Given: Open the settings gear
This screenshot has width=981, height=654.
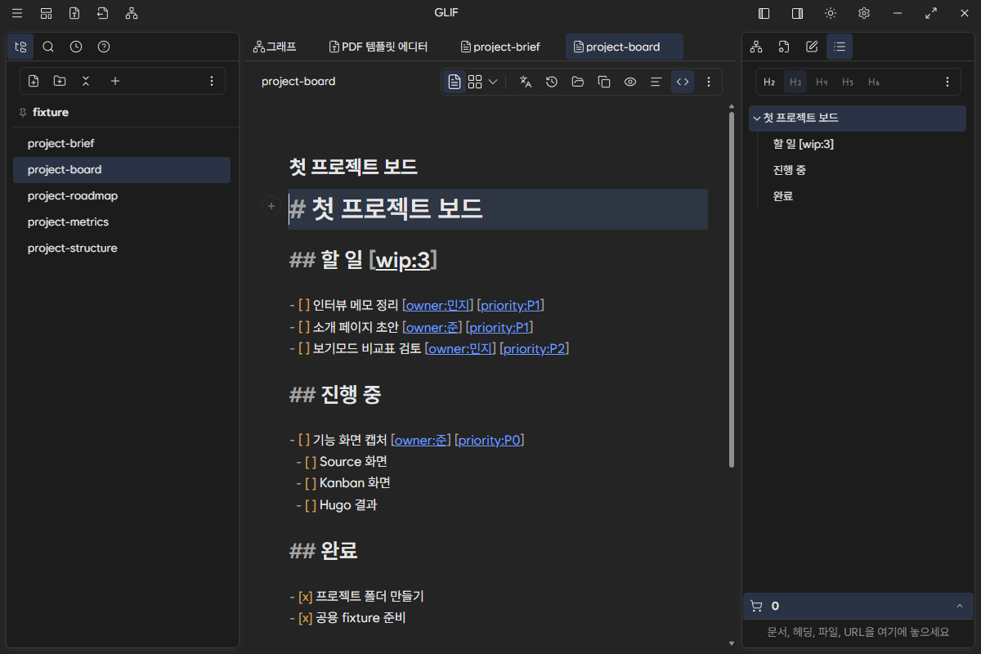Looking at the screenshot, I should pos(864,13).
